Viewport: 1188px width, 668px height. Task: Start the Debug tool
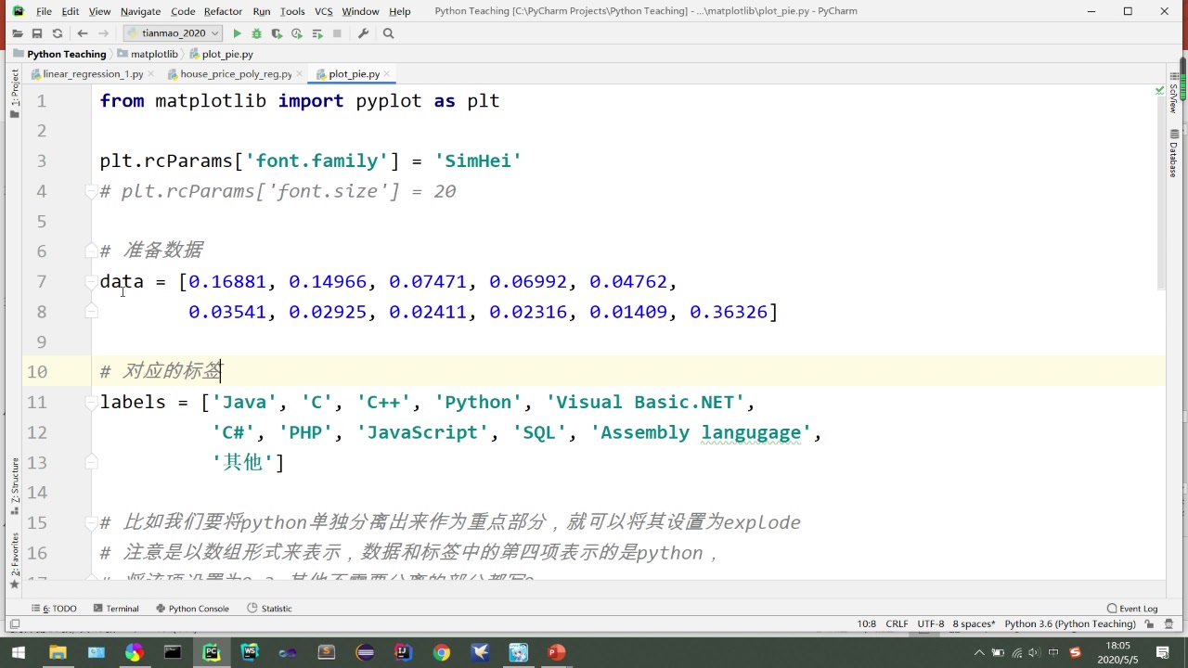tap(256, 32)
